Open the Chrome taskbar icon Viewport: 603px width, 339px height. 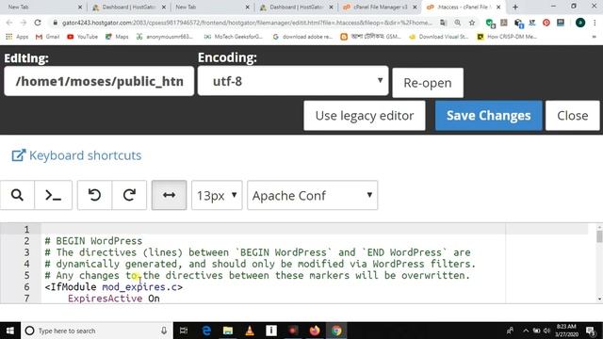[x=336, y=331]
